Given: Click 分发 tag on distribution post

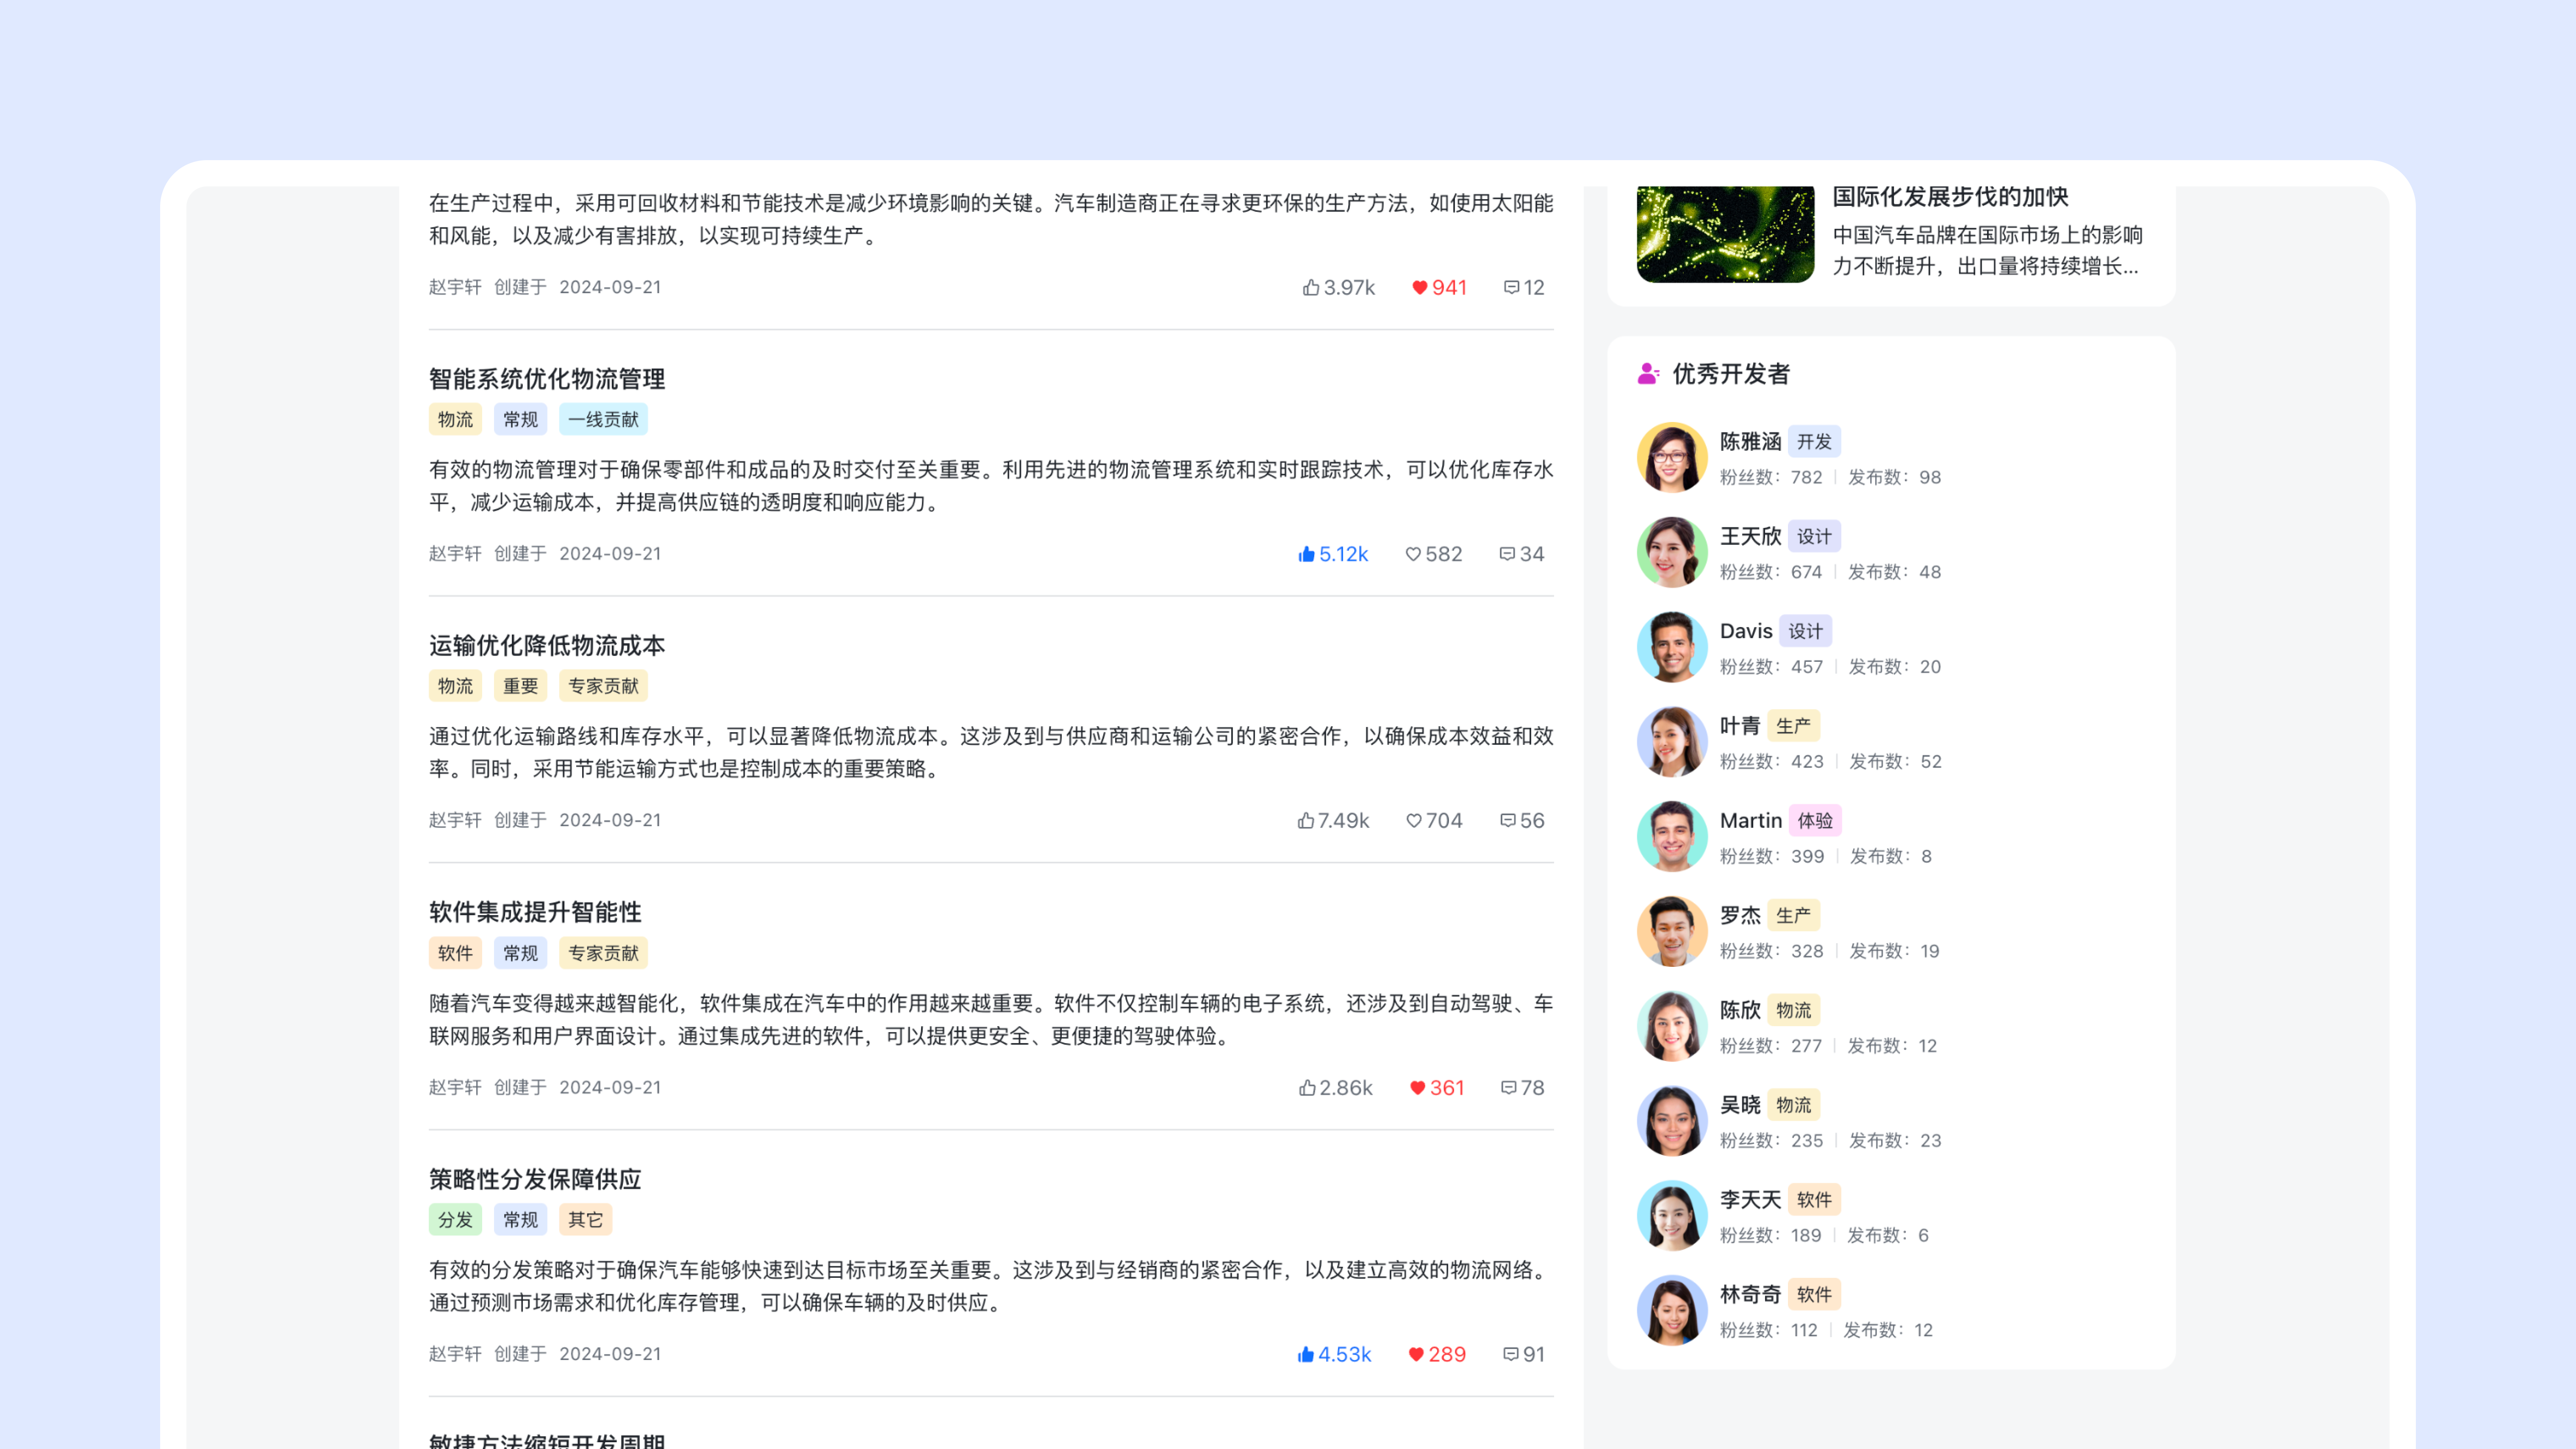Looking at the screenshot, I should coord(455,1220).
